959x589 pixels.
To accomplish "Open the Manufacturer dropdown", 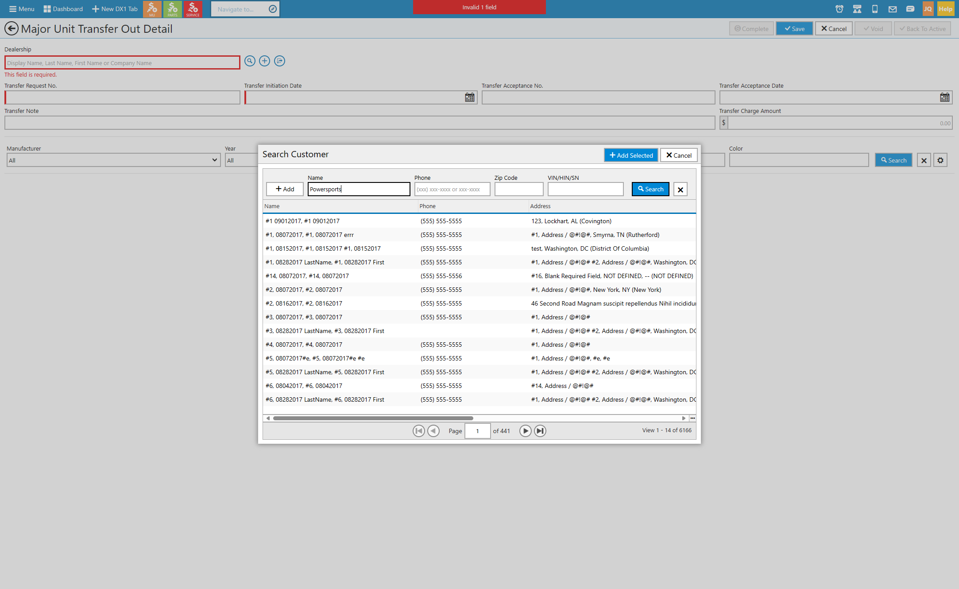I will 113,160.
